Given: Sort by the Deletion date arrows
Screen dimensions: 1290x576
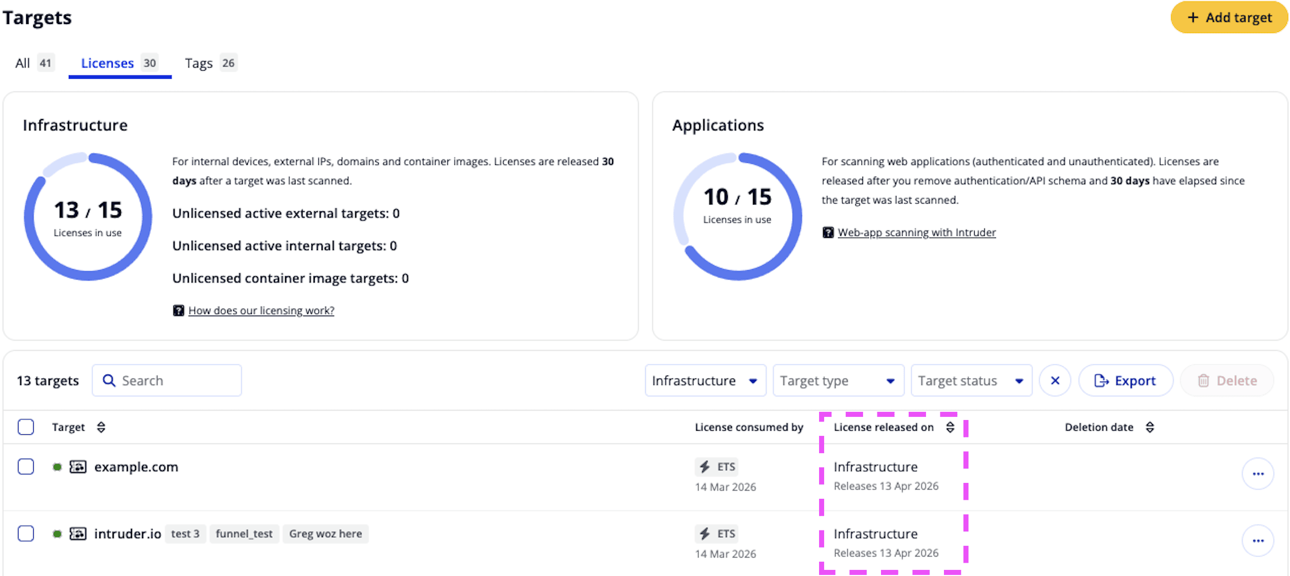Looking at the screenshot, I should (1150, 427).
